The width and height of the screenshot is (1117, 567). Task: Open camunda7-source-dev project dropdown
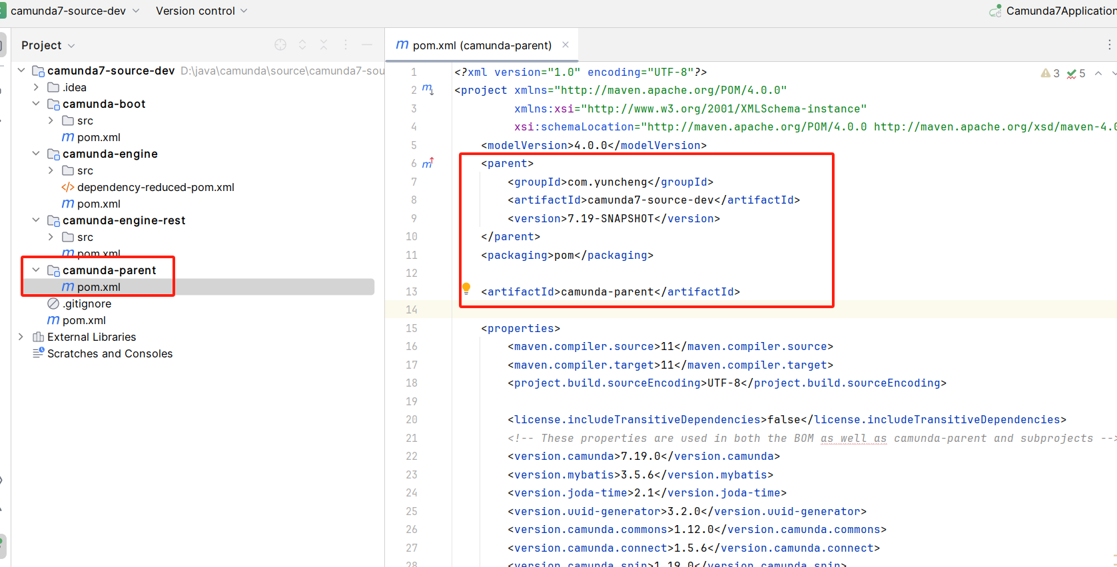(75, 11)
